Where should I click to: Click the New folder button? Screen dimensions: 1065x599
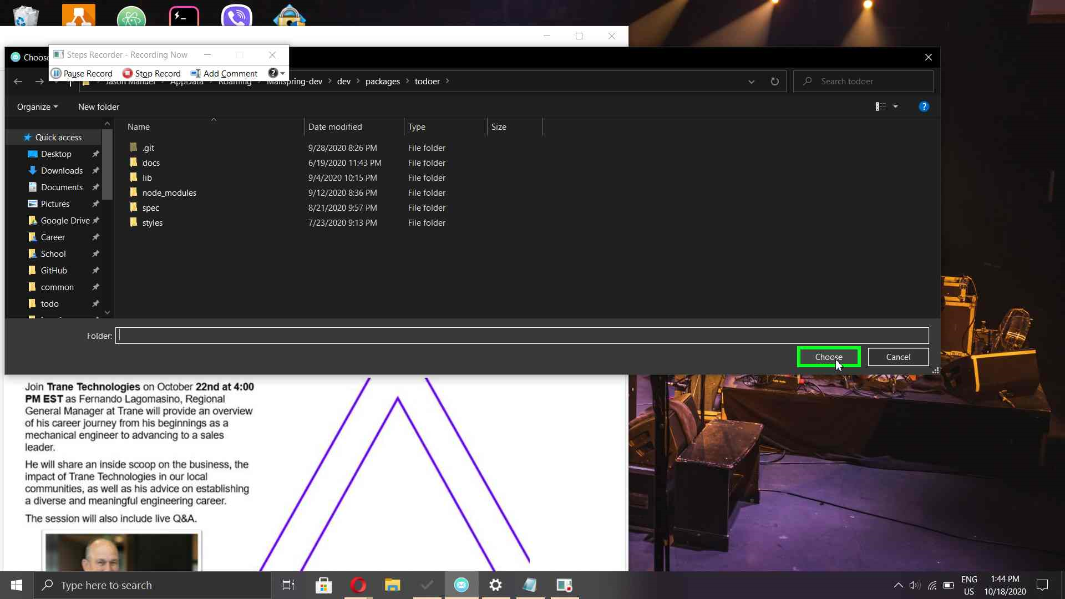pyautogui.click(x=99, y=107)
